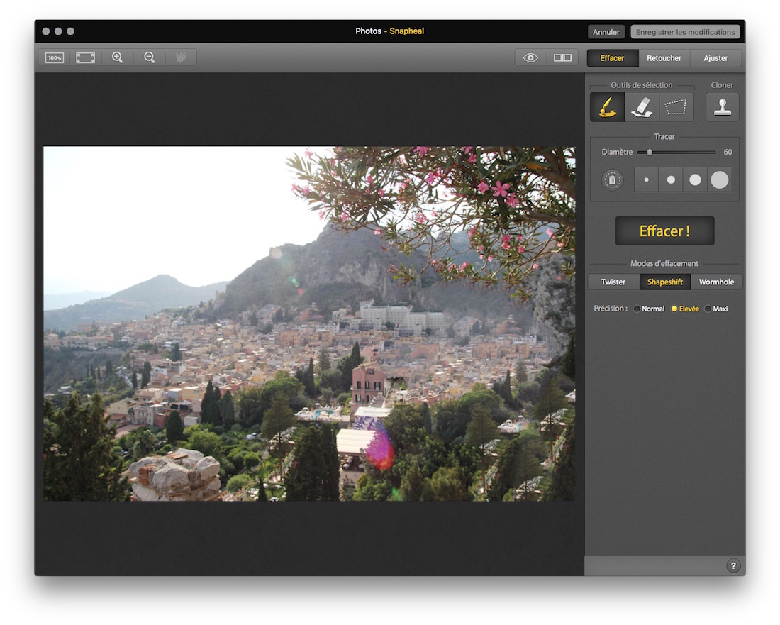Image resolution: width=780 pixels, height=625 pixels.
Task: Open help with question mark button
Action: tap(733, 566)
